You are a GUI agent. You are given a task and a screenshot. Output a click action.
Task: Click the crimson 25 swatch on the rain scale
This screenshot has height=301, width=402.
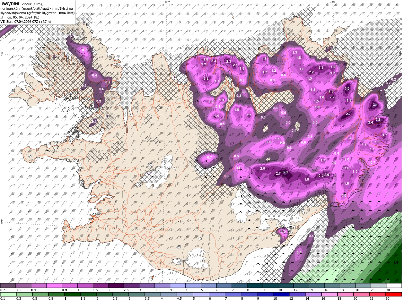(x=378, y=294)
